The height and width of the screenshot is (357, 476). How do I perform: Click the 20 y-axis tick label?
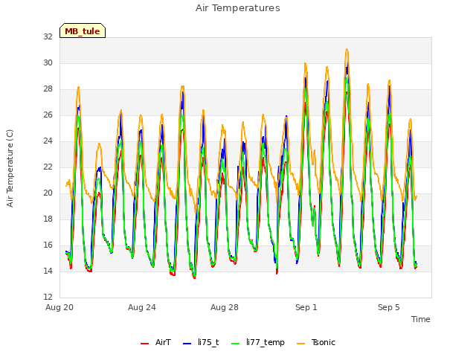point(48,193)
